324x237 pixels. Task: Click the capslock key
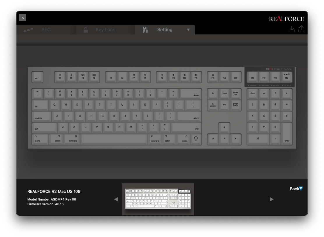42,116
